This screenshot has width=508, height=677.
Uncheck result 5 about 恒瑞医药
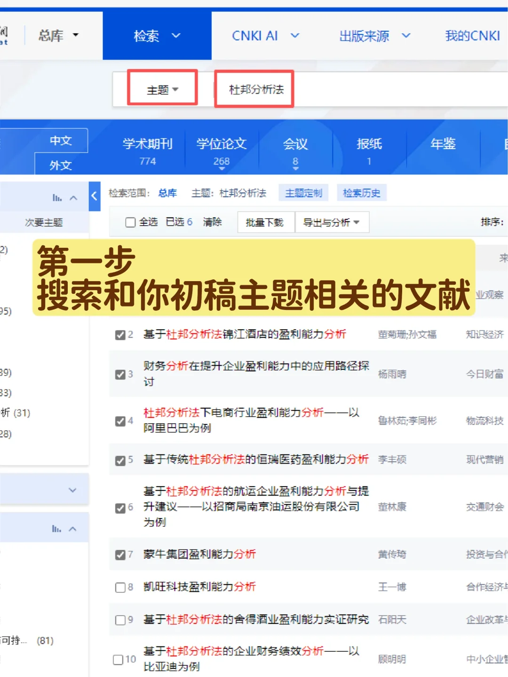(120, 460)
